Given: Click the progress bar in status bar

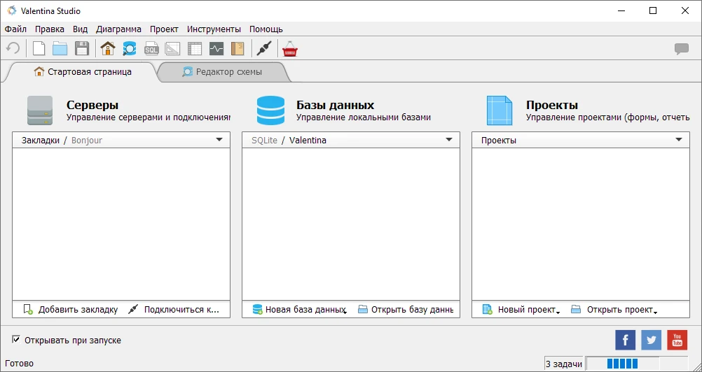Looking at the screenshot, I should tap(622, 364).
